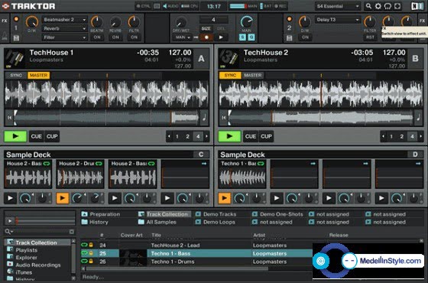Viewport: 428px width, 283px height.
Task: Click the note icon on Deck A stripe
Action: point(204,118)
